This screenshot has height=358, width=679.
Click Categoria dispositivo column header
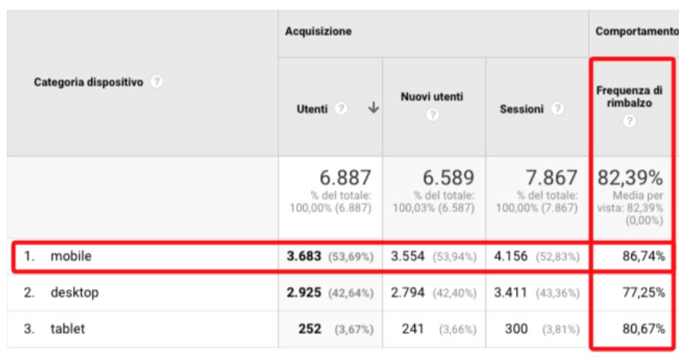click(88, 81)
